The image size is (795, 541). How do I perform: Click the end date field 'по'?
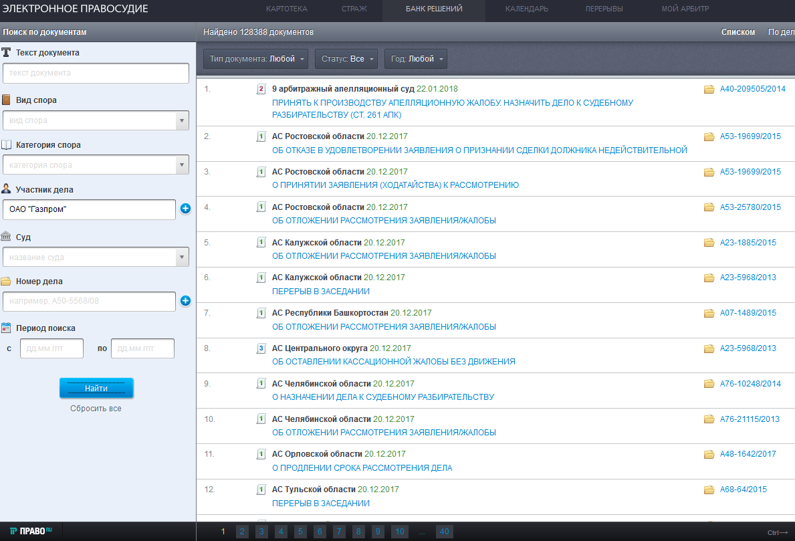[142, 348]
